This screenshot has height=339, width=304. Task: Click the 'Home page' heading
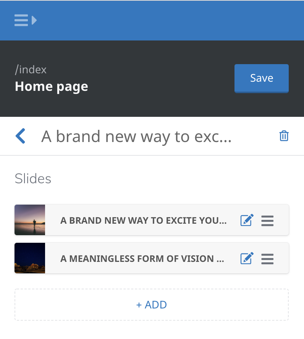52,86
